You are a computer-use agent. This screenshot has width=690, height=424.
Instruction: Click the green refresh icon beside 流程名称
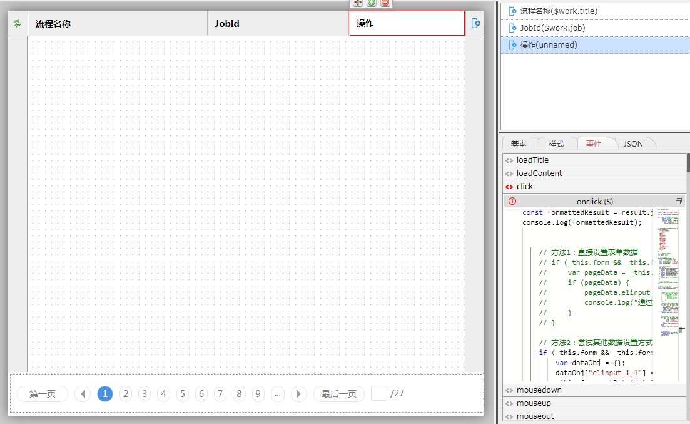pyautogui.click(x=17, y=23)
